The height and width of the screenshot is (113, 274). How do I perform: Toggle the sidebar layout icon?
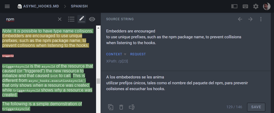pyautogui.click(x=234, y=6)
